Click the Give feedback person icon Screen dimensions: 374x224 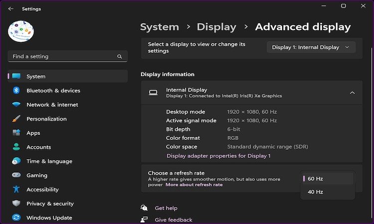[144, 219]
